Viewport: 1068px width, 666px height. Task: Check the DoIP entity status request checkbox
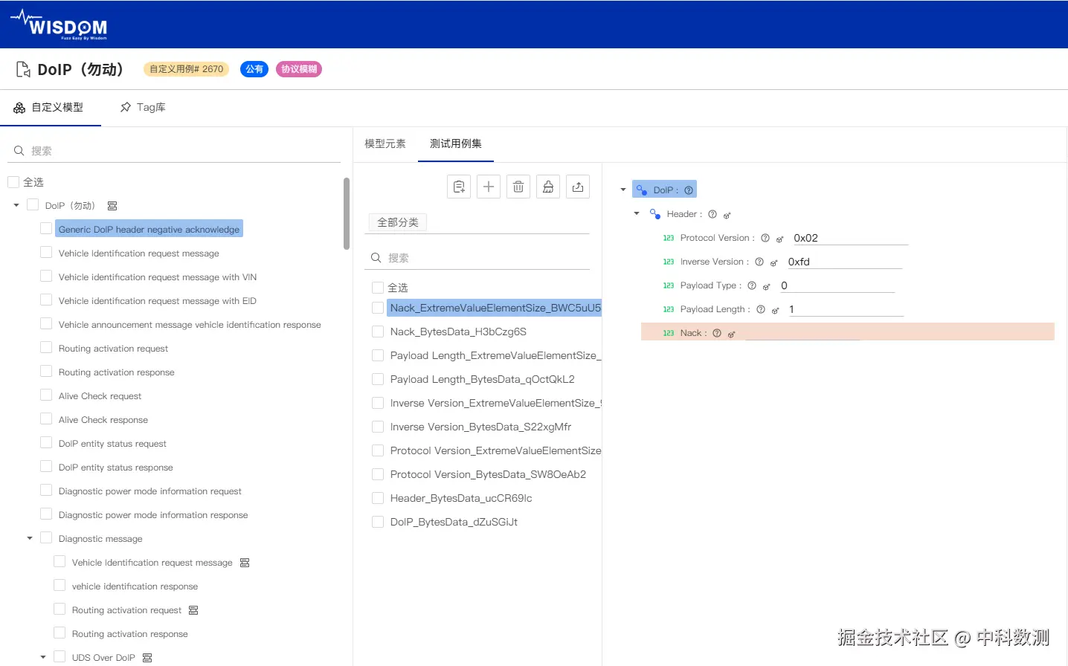click(46, 442)
